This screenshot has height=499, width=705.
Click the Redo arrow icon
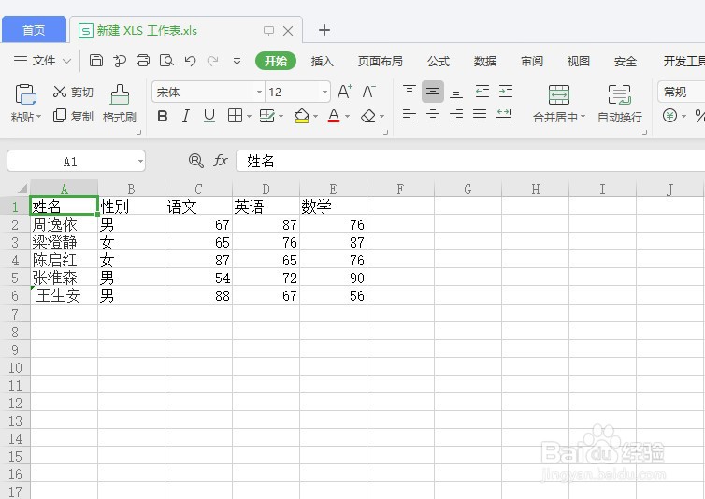[213, 61]
